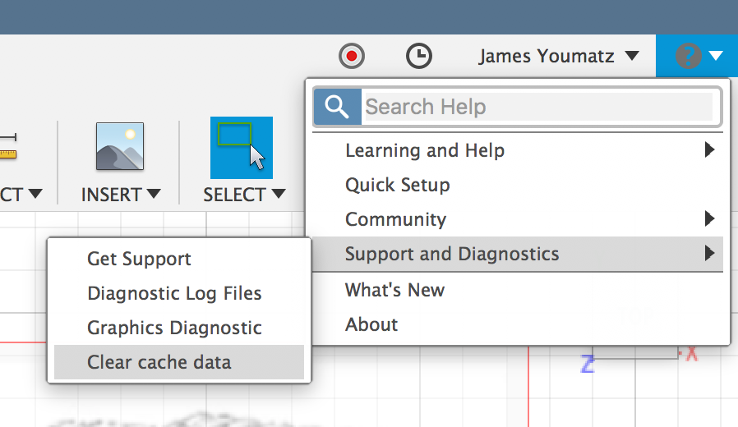
Task: Open What's New from the menu
Action: pyautogui.click(x=394, y=290)
